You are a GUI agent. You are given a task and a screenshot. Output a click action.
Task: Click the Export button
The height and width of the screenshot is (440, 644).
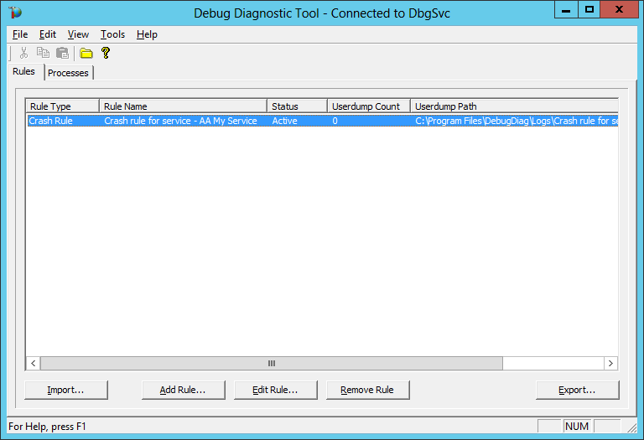(x=577, y=390)
